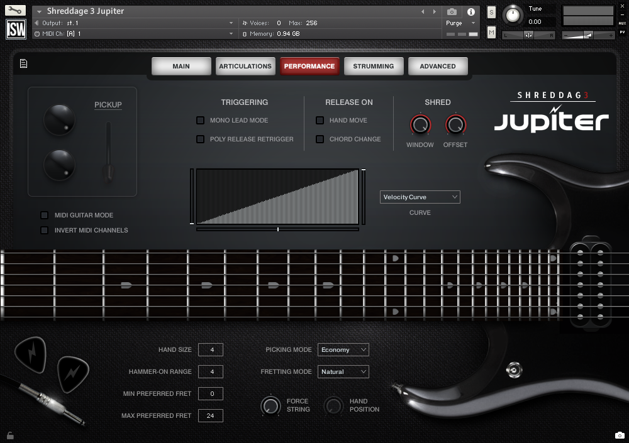Screen dimensions: 629x443
Task: Edit the Hand Size value field
Action: [210, 349]
